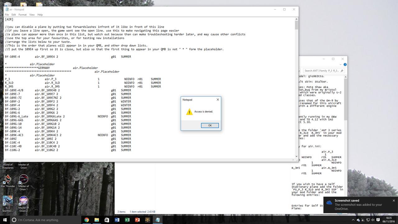The image size is (398, 224).
Task: Click the Notepad vertical scrollbar down arrow
Action: point(296,156)
